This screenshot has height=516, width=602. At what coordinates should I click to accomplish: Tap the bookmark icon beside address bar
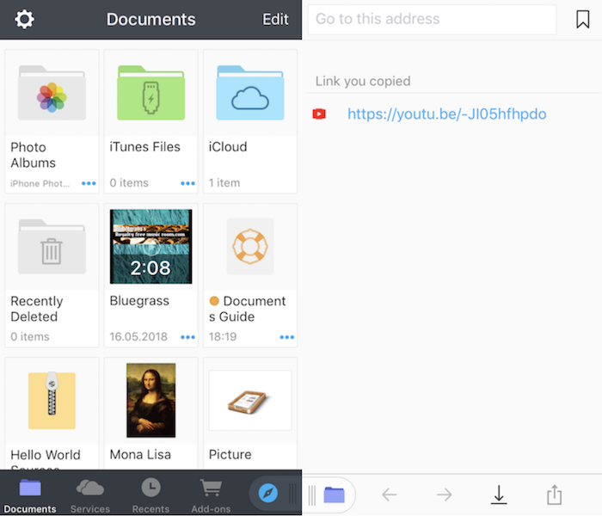point(582,20)
